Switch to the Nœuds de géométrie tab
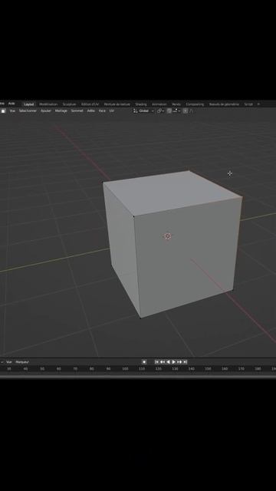 [x=224, y=104]
